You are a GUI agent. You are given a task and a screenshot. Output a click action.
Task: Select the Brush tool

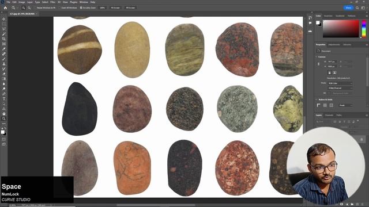point(4,59)
